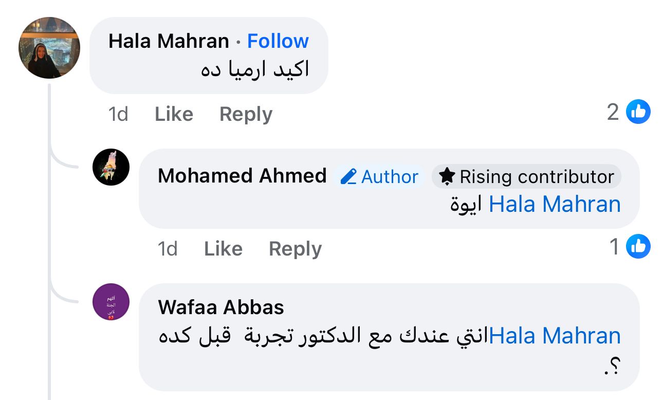Like Hala Mahran's comment

174,114
